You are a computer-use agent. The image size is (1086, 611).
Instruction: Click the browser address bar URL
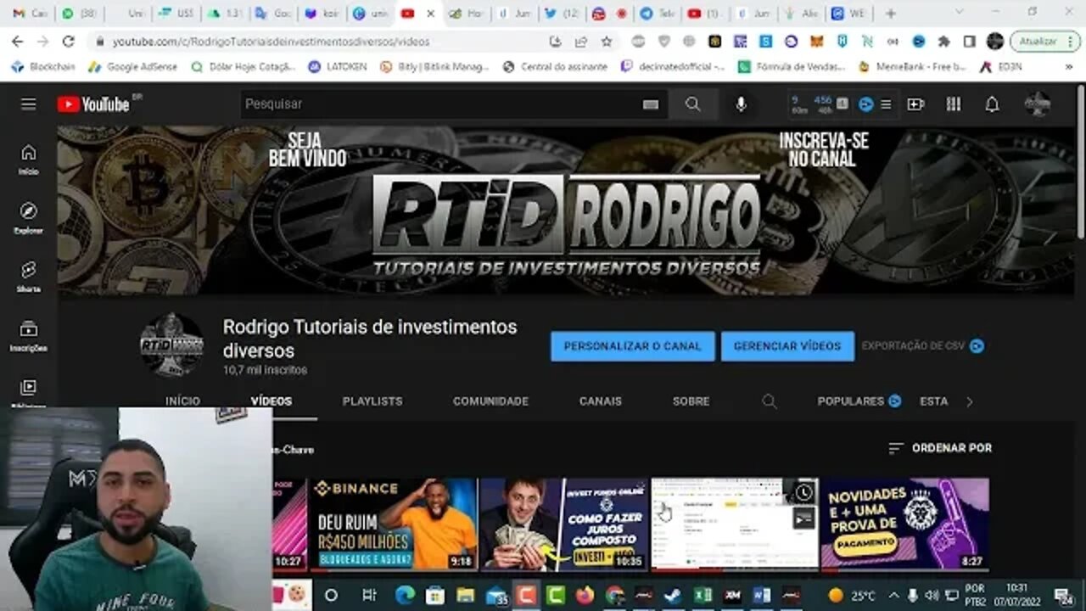pos(271,41)
